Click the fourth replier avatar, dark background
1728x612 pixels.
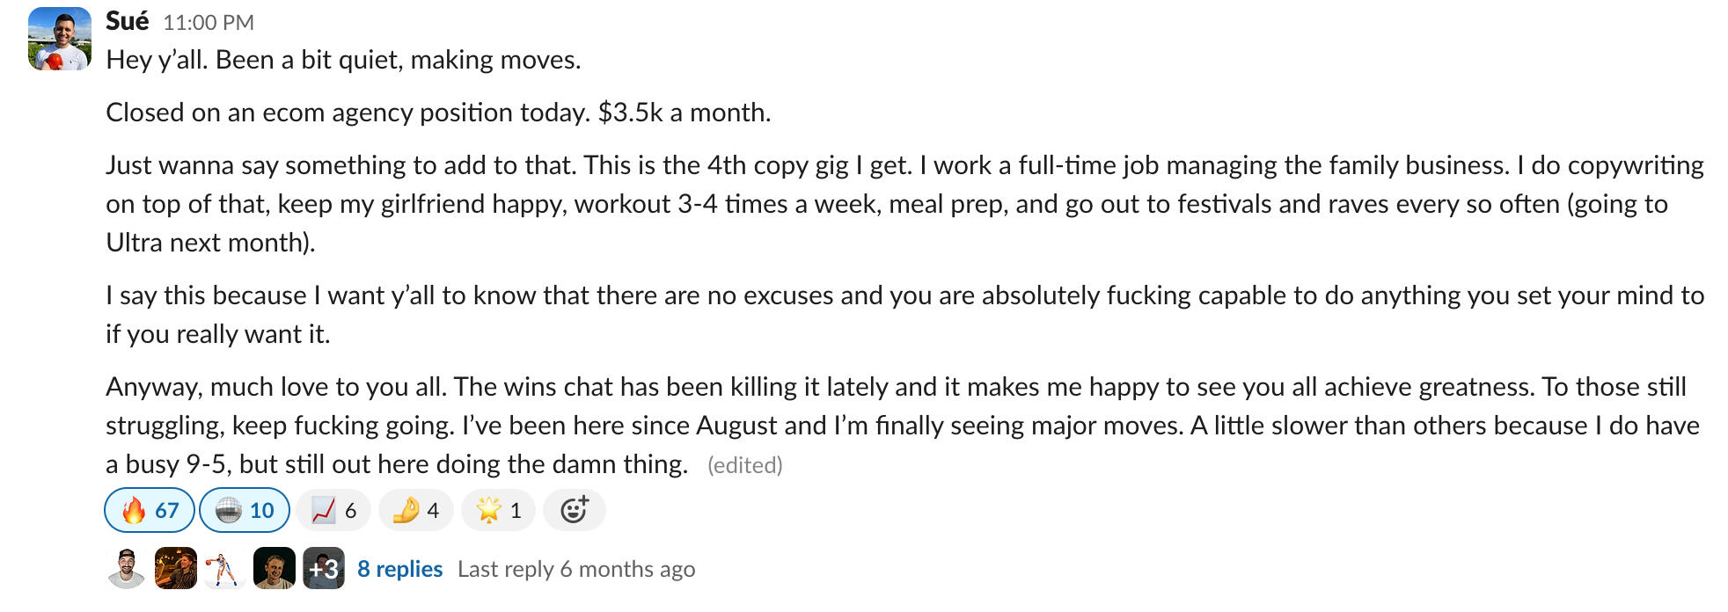click(x=274, y=569)
